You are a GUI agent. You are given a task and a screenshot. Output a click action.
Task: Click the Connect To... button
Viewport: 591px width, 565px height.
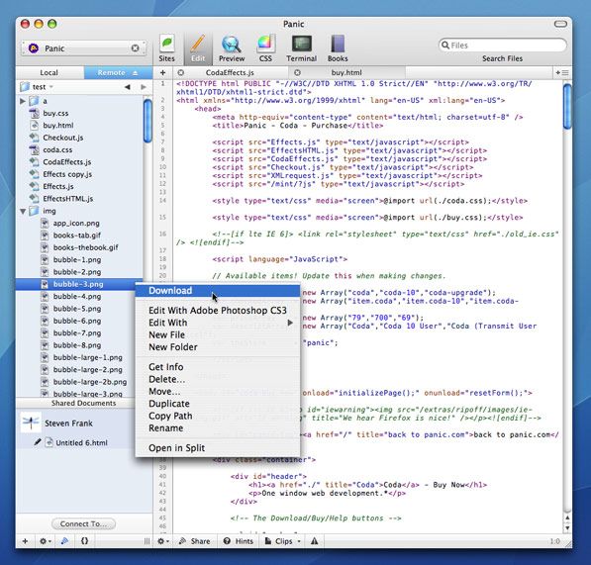pyautogui.click(x=83, y=524)
